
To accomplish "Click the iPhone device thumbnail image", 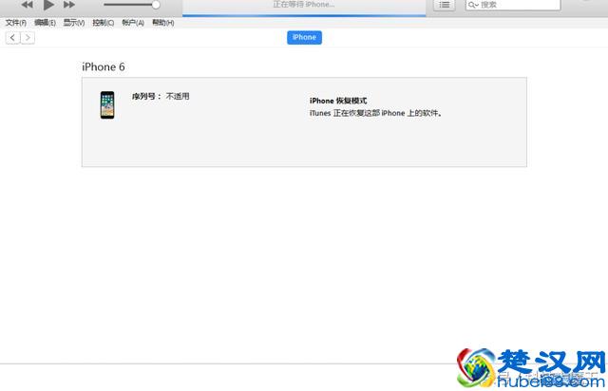I will pyautogui.click(x=107, y=105).
